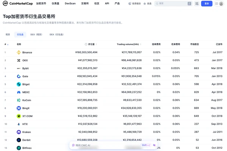Open the 社区 nav menu
Screen dimensions: 227x151
coord(97,3)
